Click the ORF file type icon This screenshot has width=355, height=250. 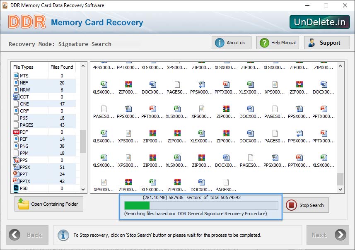(16, 111)
